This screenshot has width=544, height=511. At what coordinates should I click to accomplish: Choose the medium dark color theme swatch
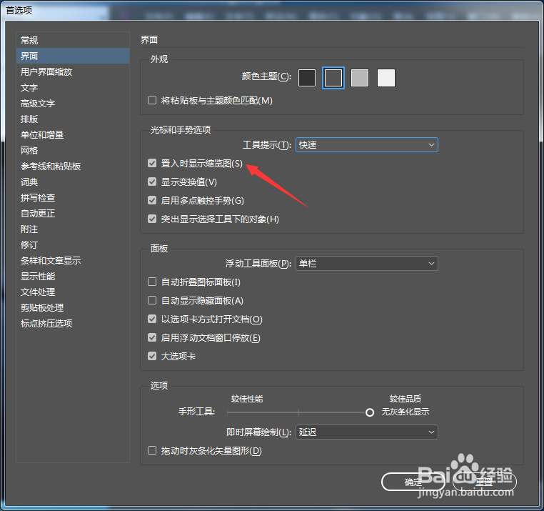pyautogui.click(x=333, y=78)
